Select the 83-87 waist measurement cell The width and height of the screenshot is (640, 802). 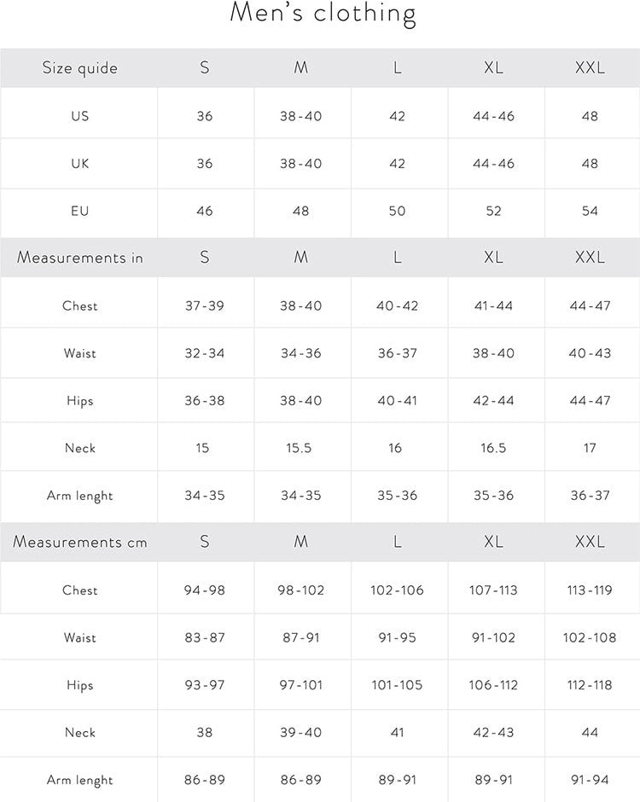coord(205,638)
